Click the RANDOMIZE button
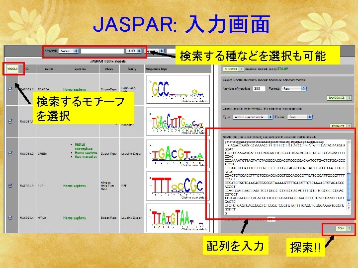Viewport: 358px width, 268px height. coord(337,98)
